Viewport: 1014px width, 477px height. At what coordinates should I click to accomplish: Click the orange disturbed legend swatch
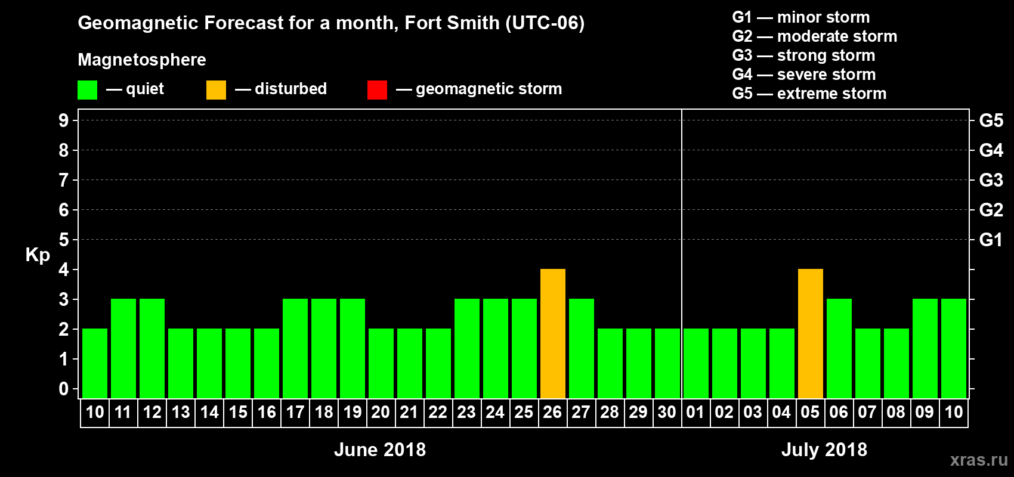(216, 90)
